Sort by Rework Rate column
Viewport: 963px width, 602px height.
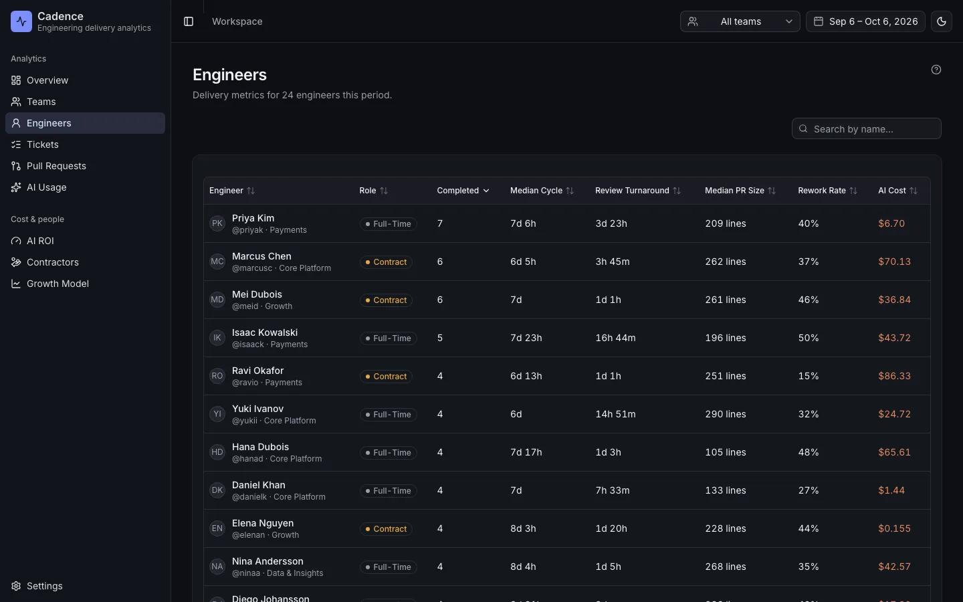(828, 191)
